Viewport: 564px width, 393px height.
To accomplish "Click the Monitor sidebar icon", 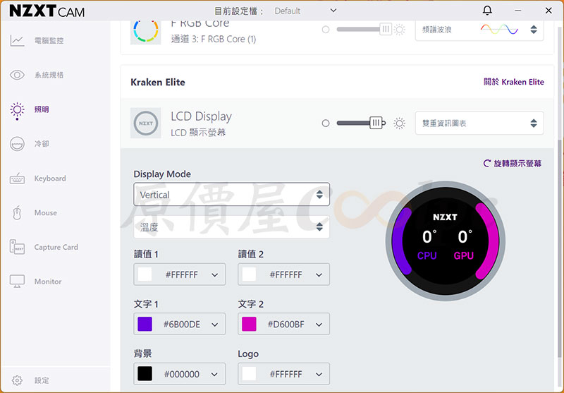I will [17, 282].
